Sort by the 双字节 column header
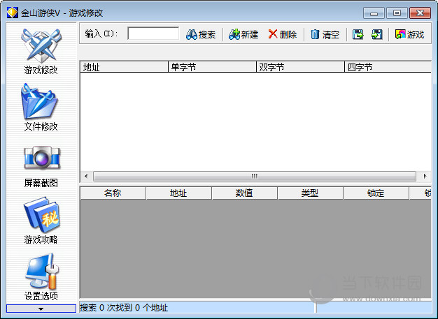Viewport: 438px width, 319px height. pos(301,67)
